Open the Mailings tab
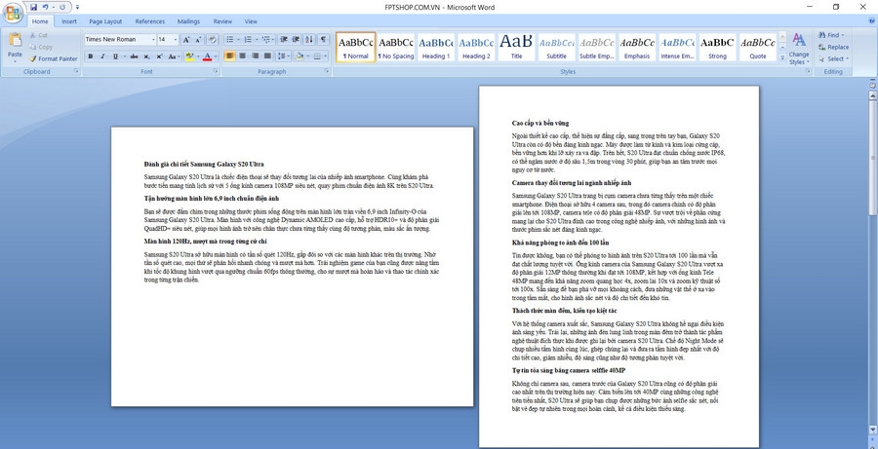The image size is (878, 449). 188,21
